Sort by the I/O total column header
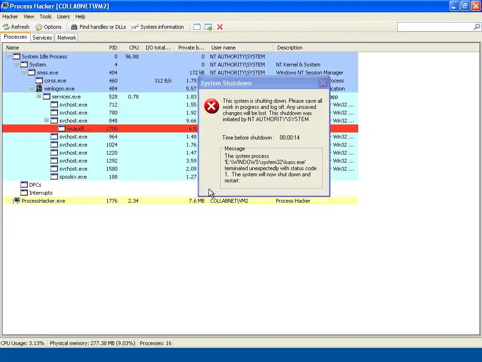Viewport: 482px width, 362px height. [x=157, y=48]
